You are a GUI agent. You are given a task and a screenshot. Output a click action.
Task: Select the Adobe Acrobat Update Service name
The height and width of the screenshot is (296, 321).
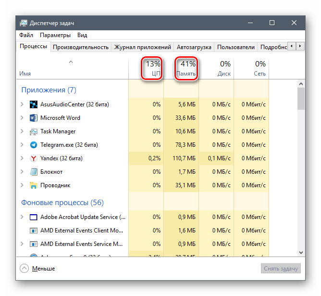(x=83, y=217)
